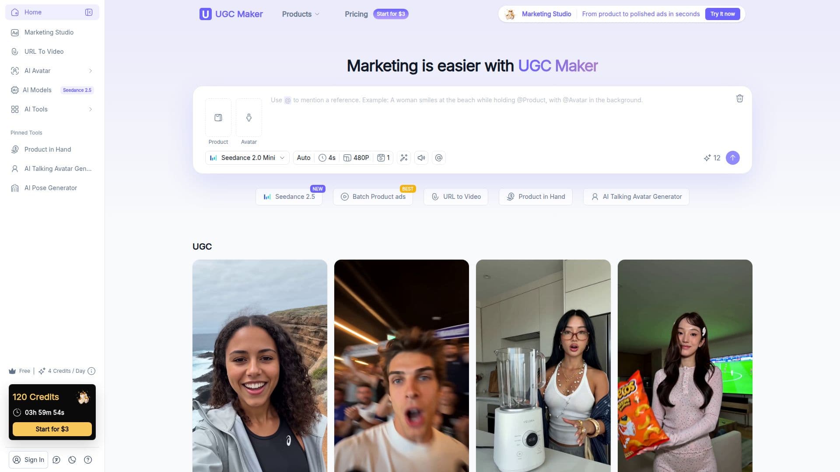Toggle audio with the speaker icon

click(421, 158)
